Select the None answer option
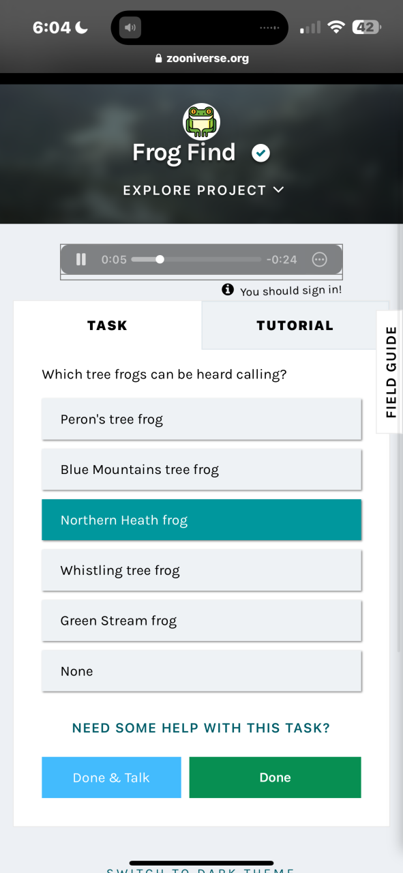 pos(201,671)
